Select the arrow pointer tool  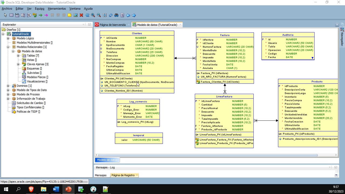[5, 15]
